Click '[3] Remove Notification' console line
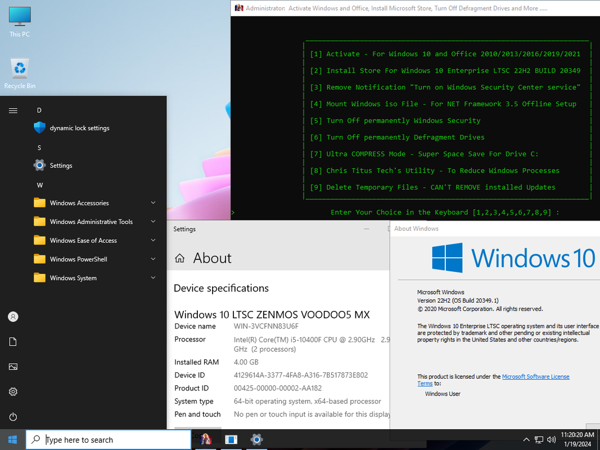600x450 pixels. tap(445, 87)
